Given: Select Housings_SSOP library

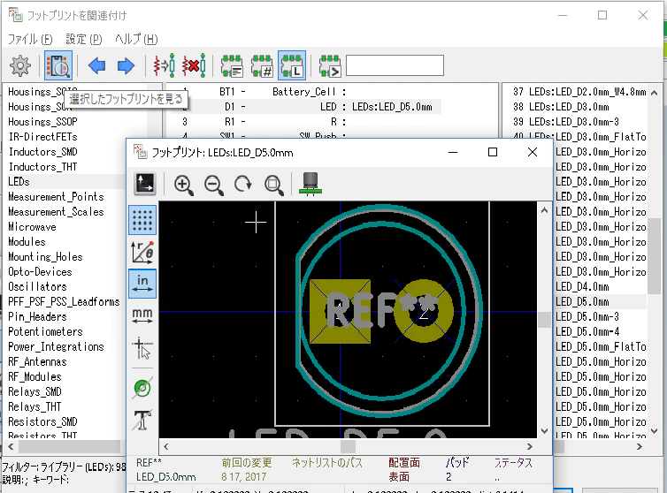Looking at the screenshot, I should click(x=43, y=122).
